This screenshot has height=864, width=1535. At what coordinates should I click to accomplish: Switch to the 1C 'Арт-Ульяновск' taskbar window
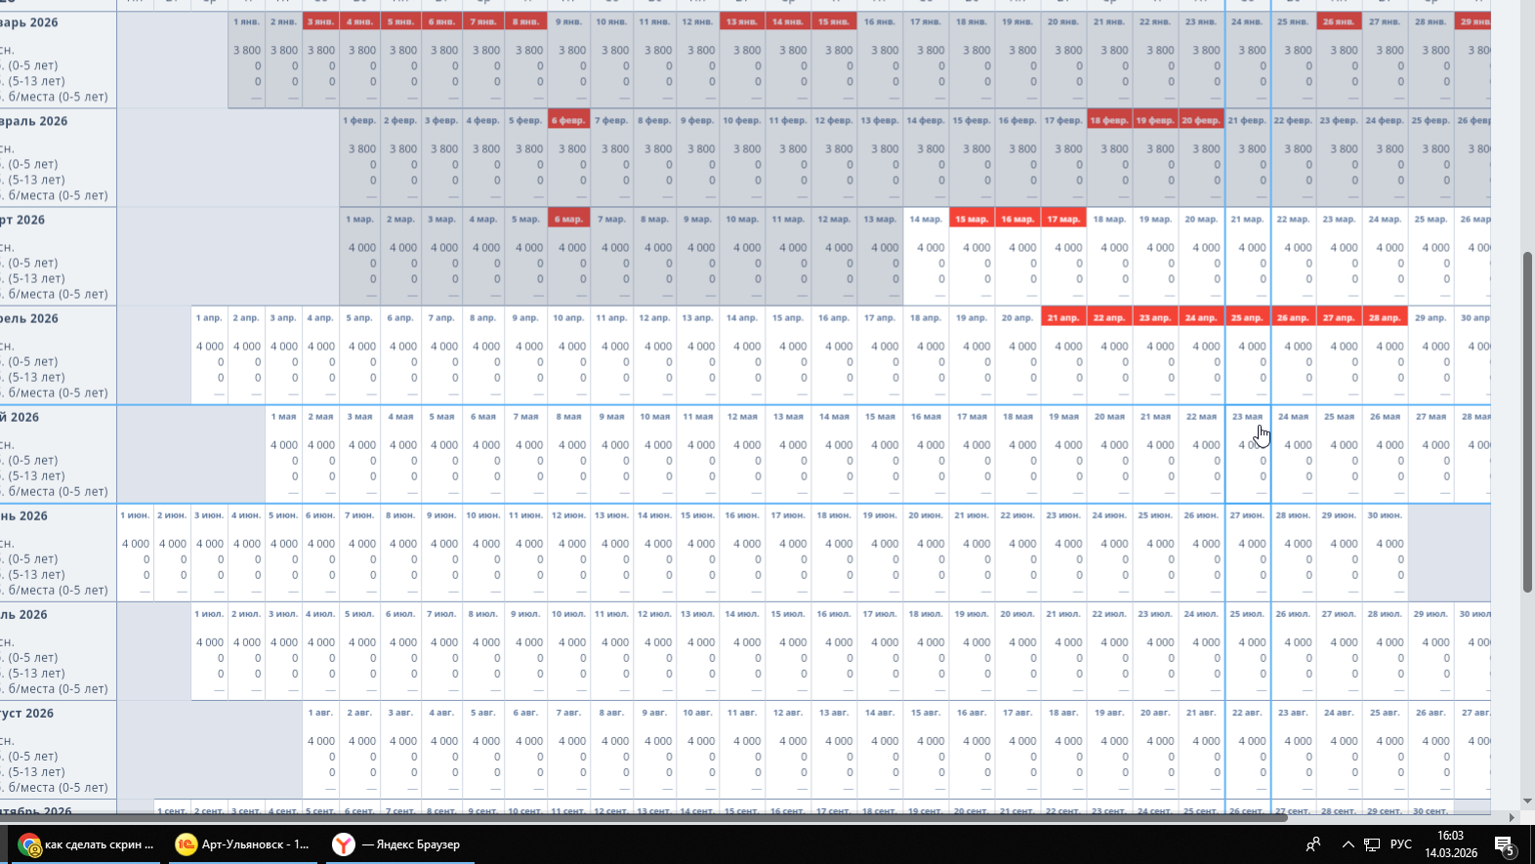click(x=244, y=844)
